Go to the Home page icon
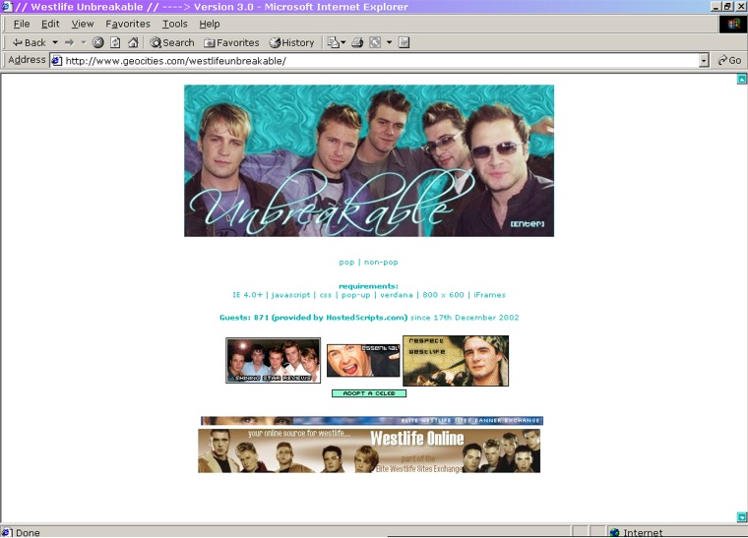This screenshot has height=538, width=748. [x=133, y=42]
